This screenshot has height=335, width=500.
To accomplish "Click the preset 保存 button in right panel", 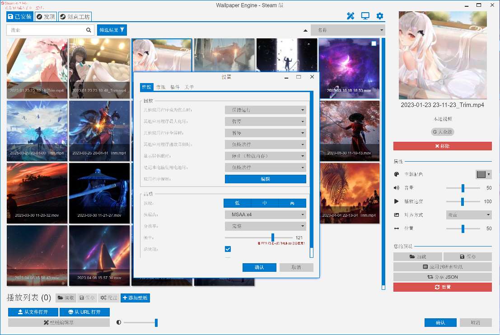I will pyautogui.click(x=468, y=256).
